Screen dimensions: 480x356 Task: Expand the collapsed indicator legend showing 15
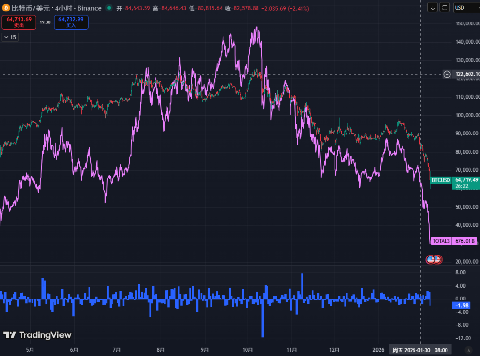[x=10, y=37]
